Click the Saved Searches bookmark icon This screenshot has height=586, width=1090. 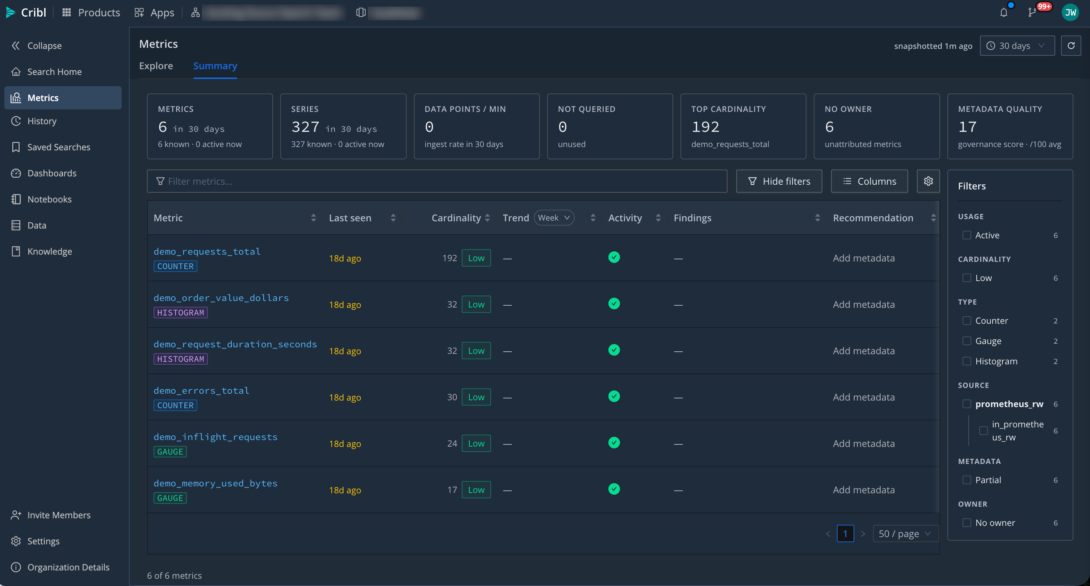[x=16, y=147]
